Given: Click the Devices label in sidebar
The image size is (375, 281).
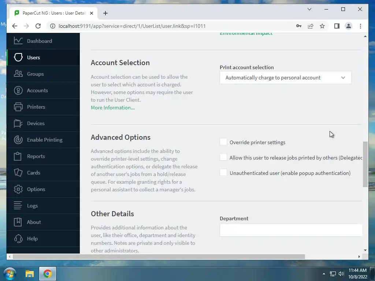Looking at the screenshot, I should click(36, 123).
